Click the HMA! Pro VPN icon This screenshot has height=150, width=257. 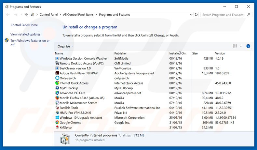[57, 112]
